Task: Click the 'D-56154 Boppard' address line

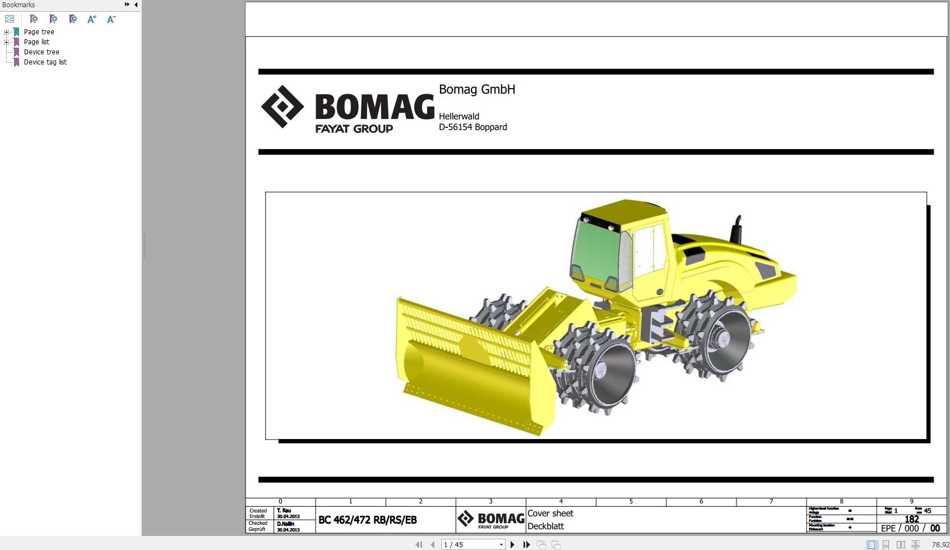Action: (473, 127)
